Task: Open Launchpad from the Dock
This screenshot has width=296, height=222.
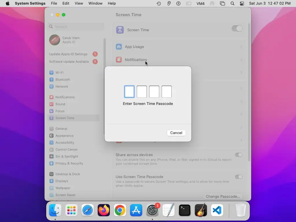Action: click(71, 210)
